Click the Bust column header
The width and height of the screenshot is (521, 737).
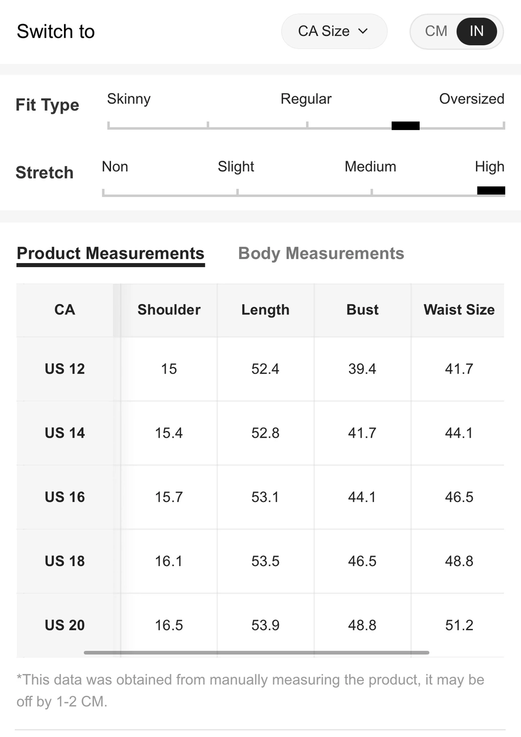click(362, 310)
